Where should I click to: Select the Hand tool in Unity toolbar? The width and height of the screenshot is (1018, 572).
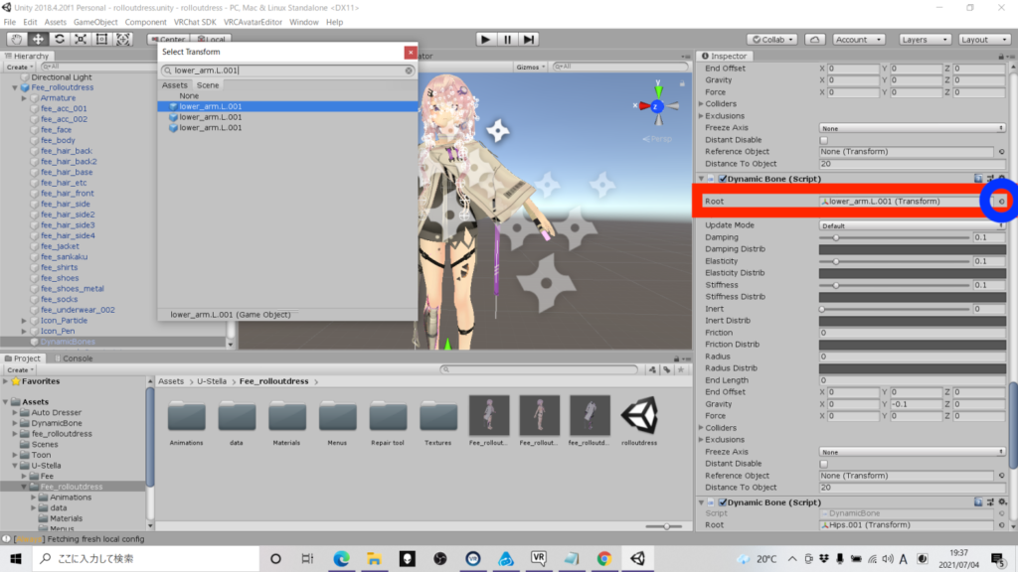pos(17,39)
